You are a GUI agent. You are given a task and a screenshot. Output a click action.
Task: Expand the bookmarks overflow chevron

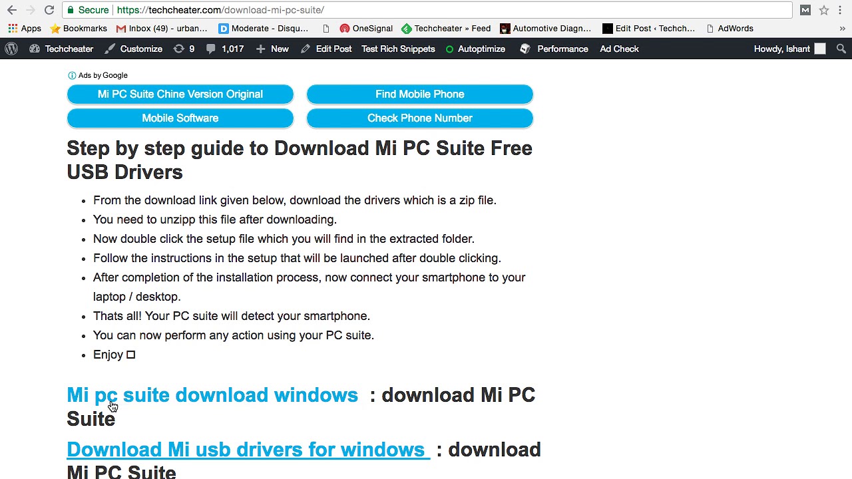coord(842,29)
